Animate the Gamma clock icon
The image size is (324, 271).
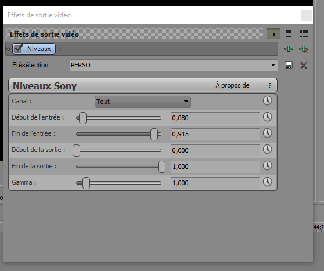tap(267, 182)
